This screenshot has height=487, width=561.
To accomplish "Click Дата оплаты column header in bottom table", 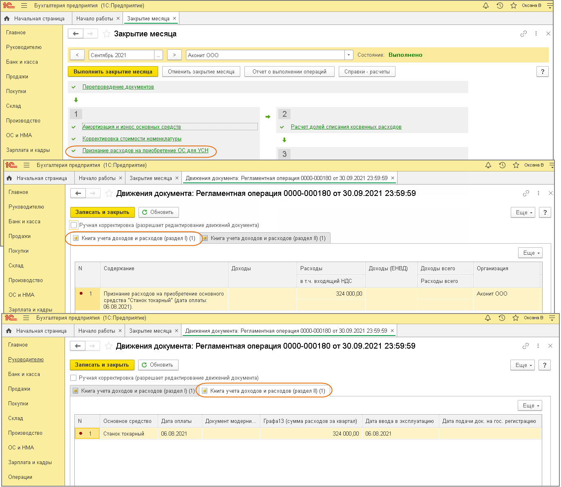I will coord(180,421).
